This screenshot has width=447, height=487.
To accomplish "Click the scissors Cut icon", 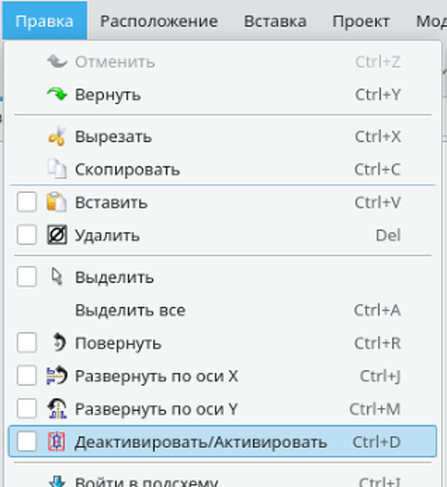I will coord(56,136).
